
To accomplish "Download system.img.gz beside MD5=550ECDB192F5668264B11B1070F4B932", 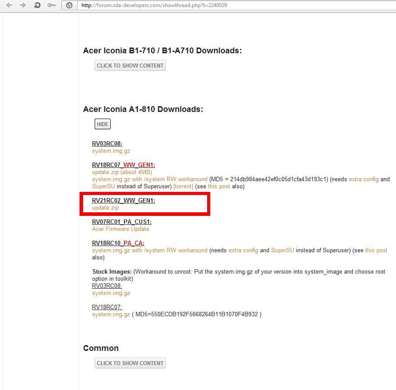I will point(111,314).
